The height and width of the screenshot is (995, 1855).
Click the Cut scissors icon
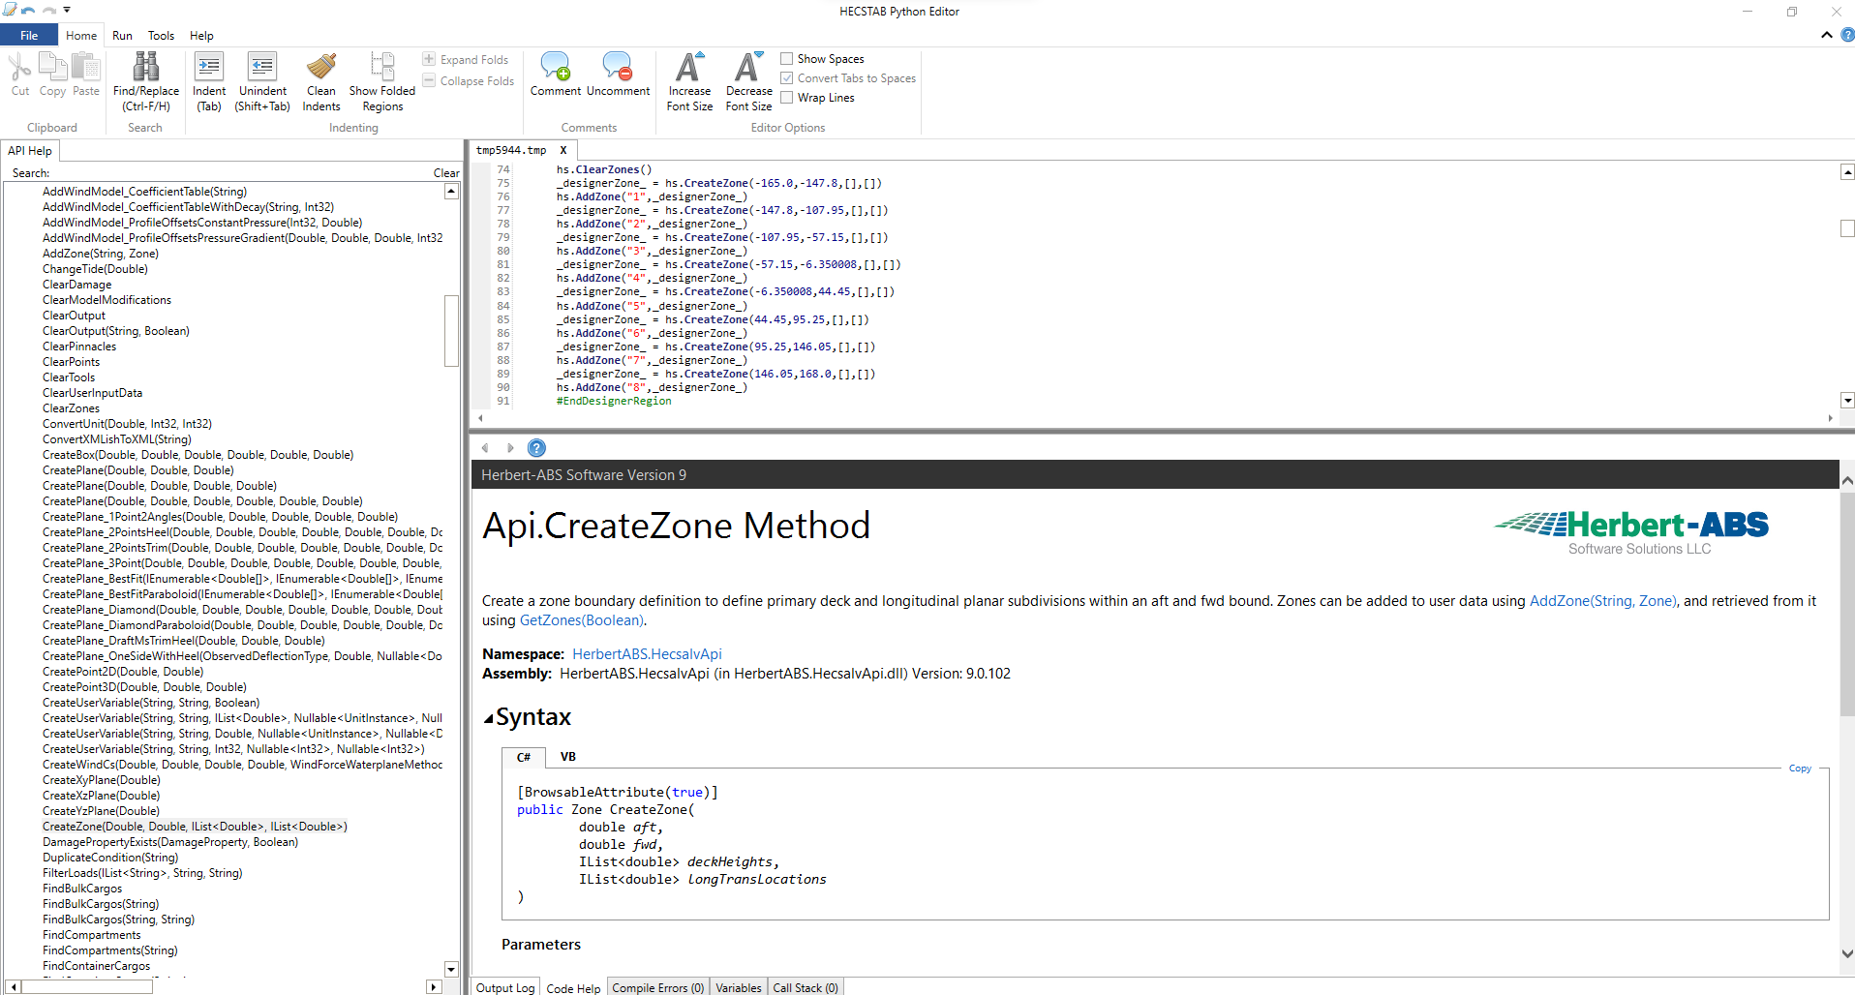click(x=20, y=66)
